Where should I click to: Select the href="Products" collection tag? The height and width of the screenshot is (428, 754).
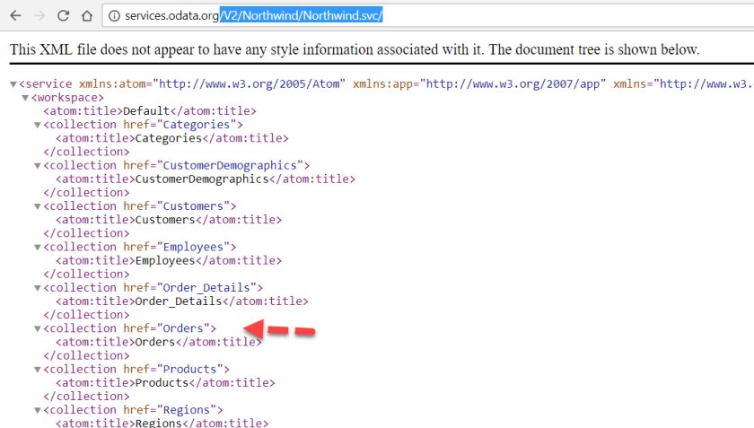click(136, 370)
